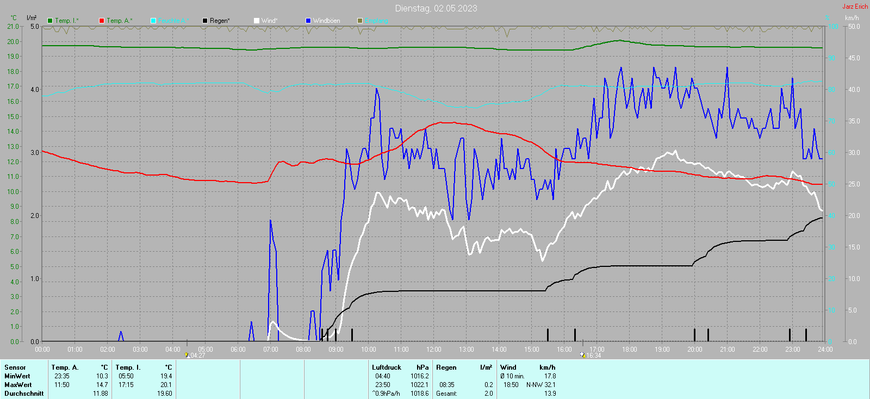Click the 12:00 label on the time axis

[434, 350]
